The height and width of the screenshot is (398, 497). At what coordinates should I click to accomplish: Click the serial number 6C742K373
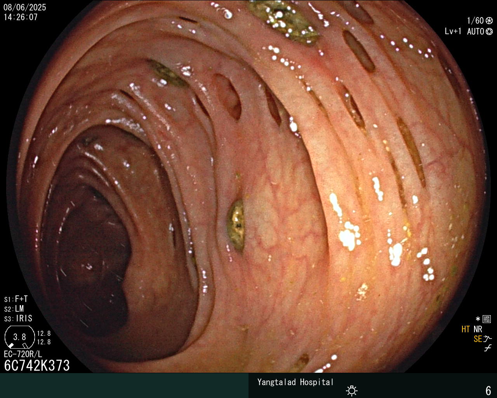point(37,365)
